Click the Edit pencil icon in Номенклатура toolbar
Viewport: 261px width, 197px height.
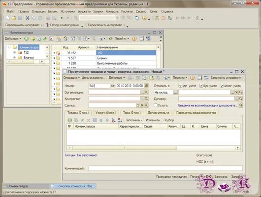pos(45,39)
